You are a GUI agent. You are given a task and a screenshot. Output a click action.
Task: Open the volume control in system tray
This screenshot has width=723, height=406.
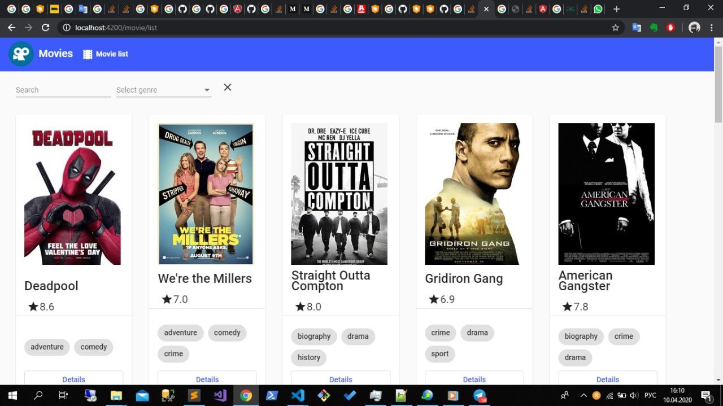tap(634, 395)
